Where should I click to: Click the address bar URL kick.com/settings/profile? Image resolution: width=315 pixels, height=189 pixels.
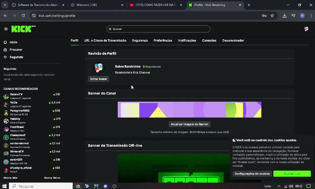(x=57, y=16)
